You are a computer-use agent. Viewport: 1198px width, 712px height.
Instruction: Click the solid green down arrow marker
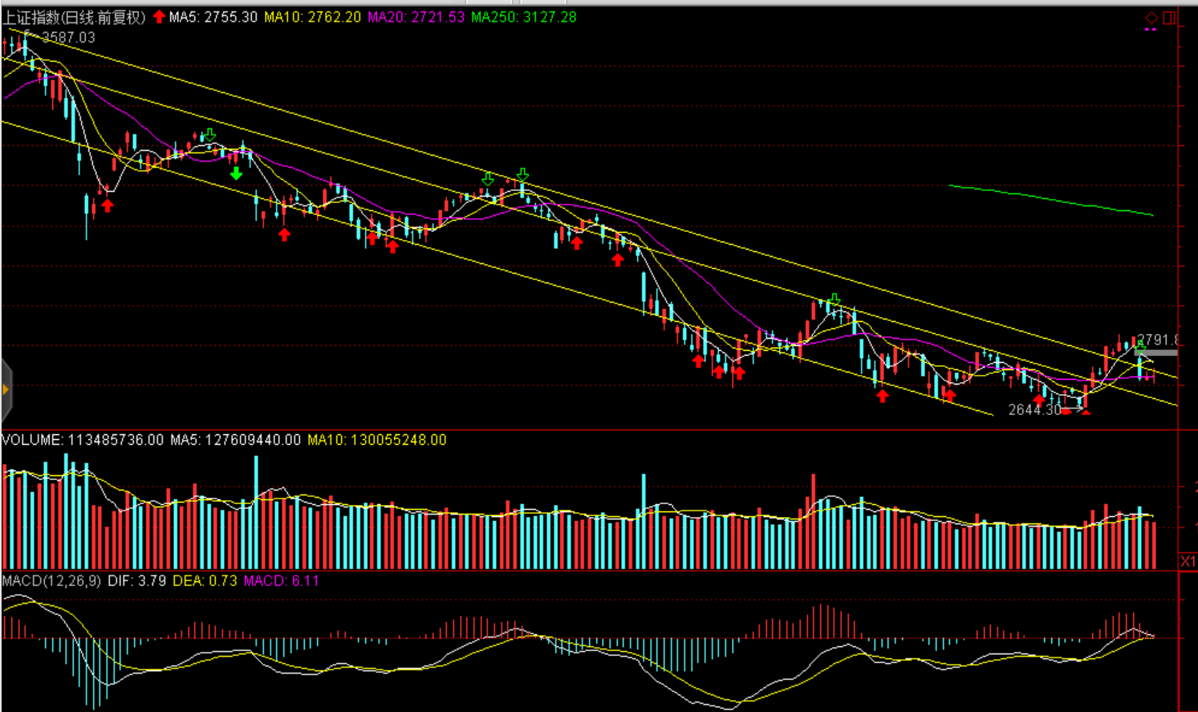[236, 173]
